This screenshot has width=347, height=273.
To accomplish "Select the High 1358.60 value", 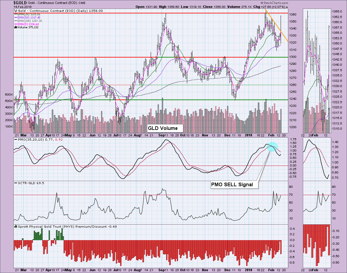I will [x=169, y=7].
